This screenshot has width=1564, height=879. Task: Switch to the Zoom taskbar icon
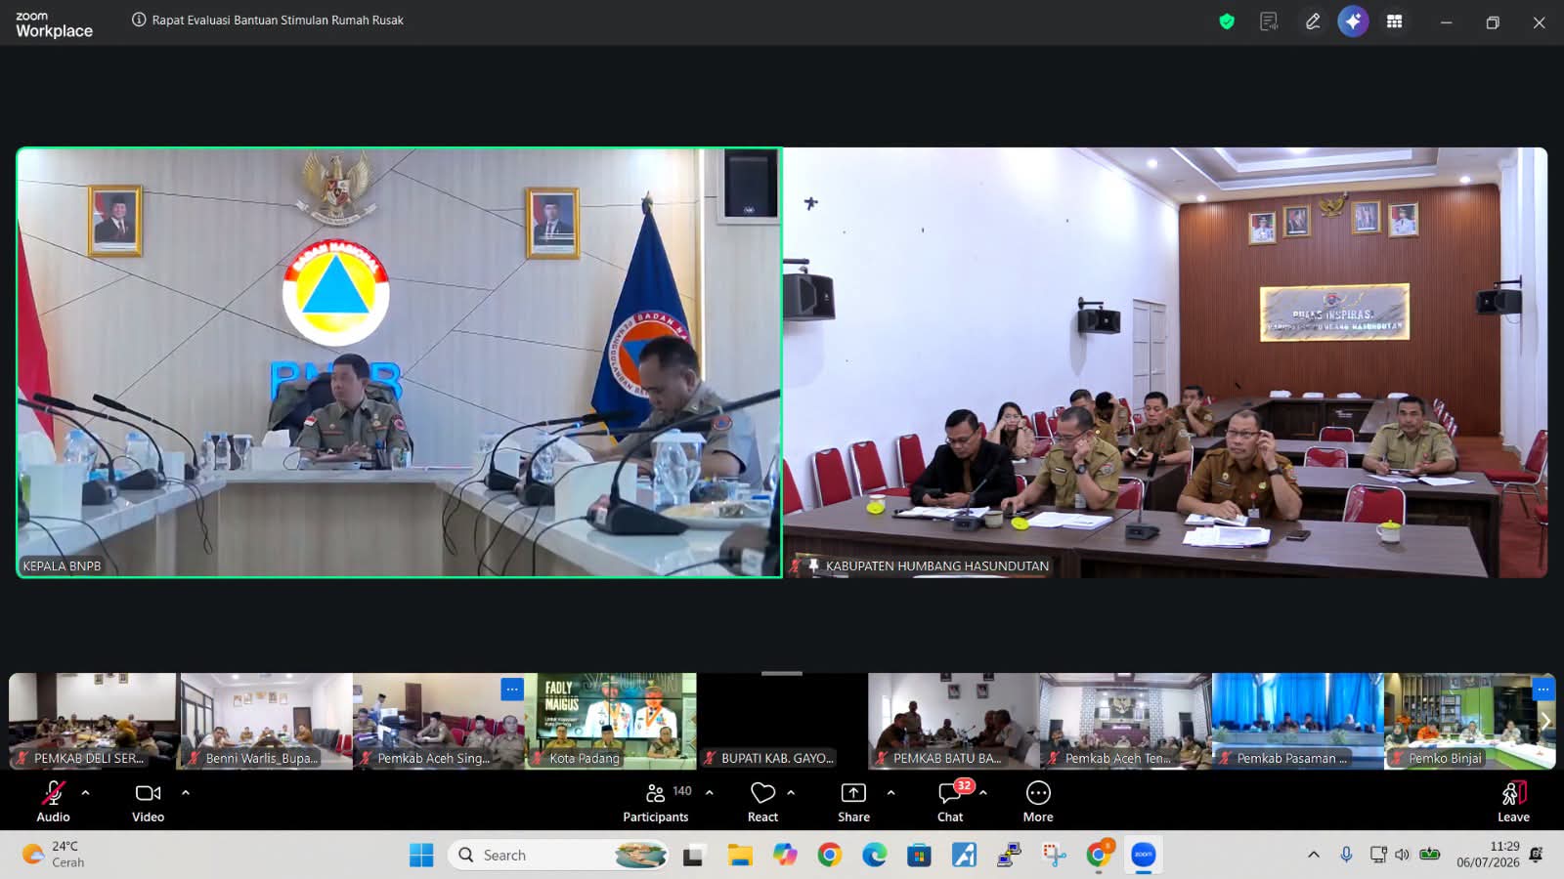(1143, 855)
